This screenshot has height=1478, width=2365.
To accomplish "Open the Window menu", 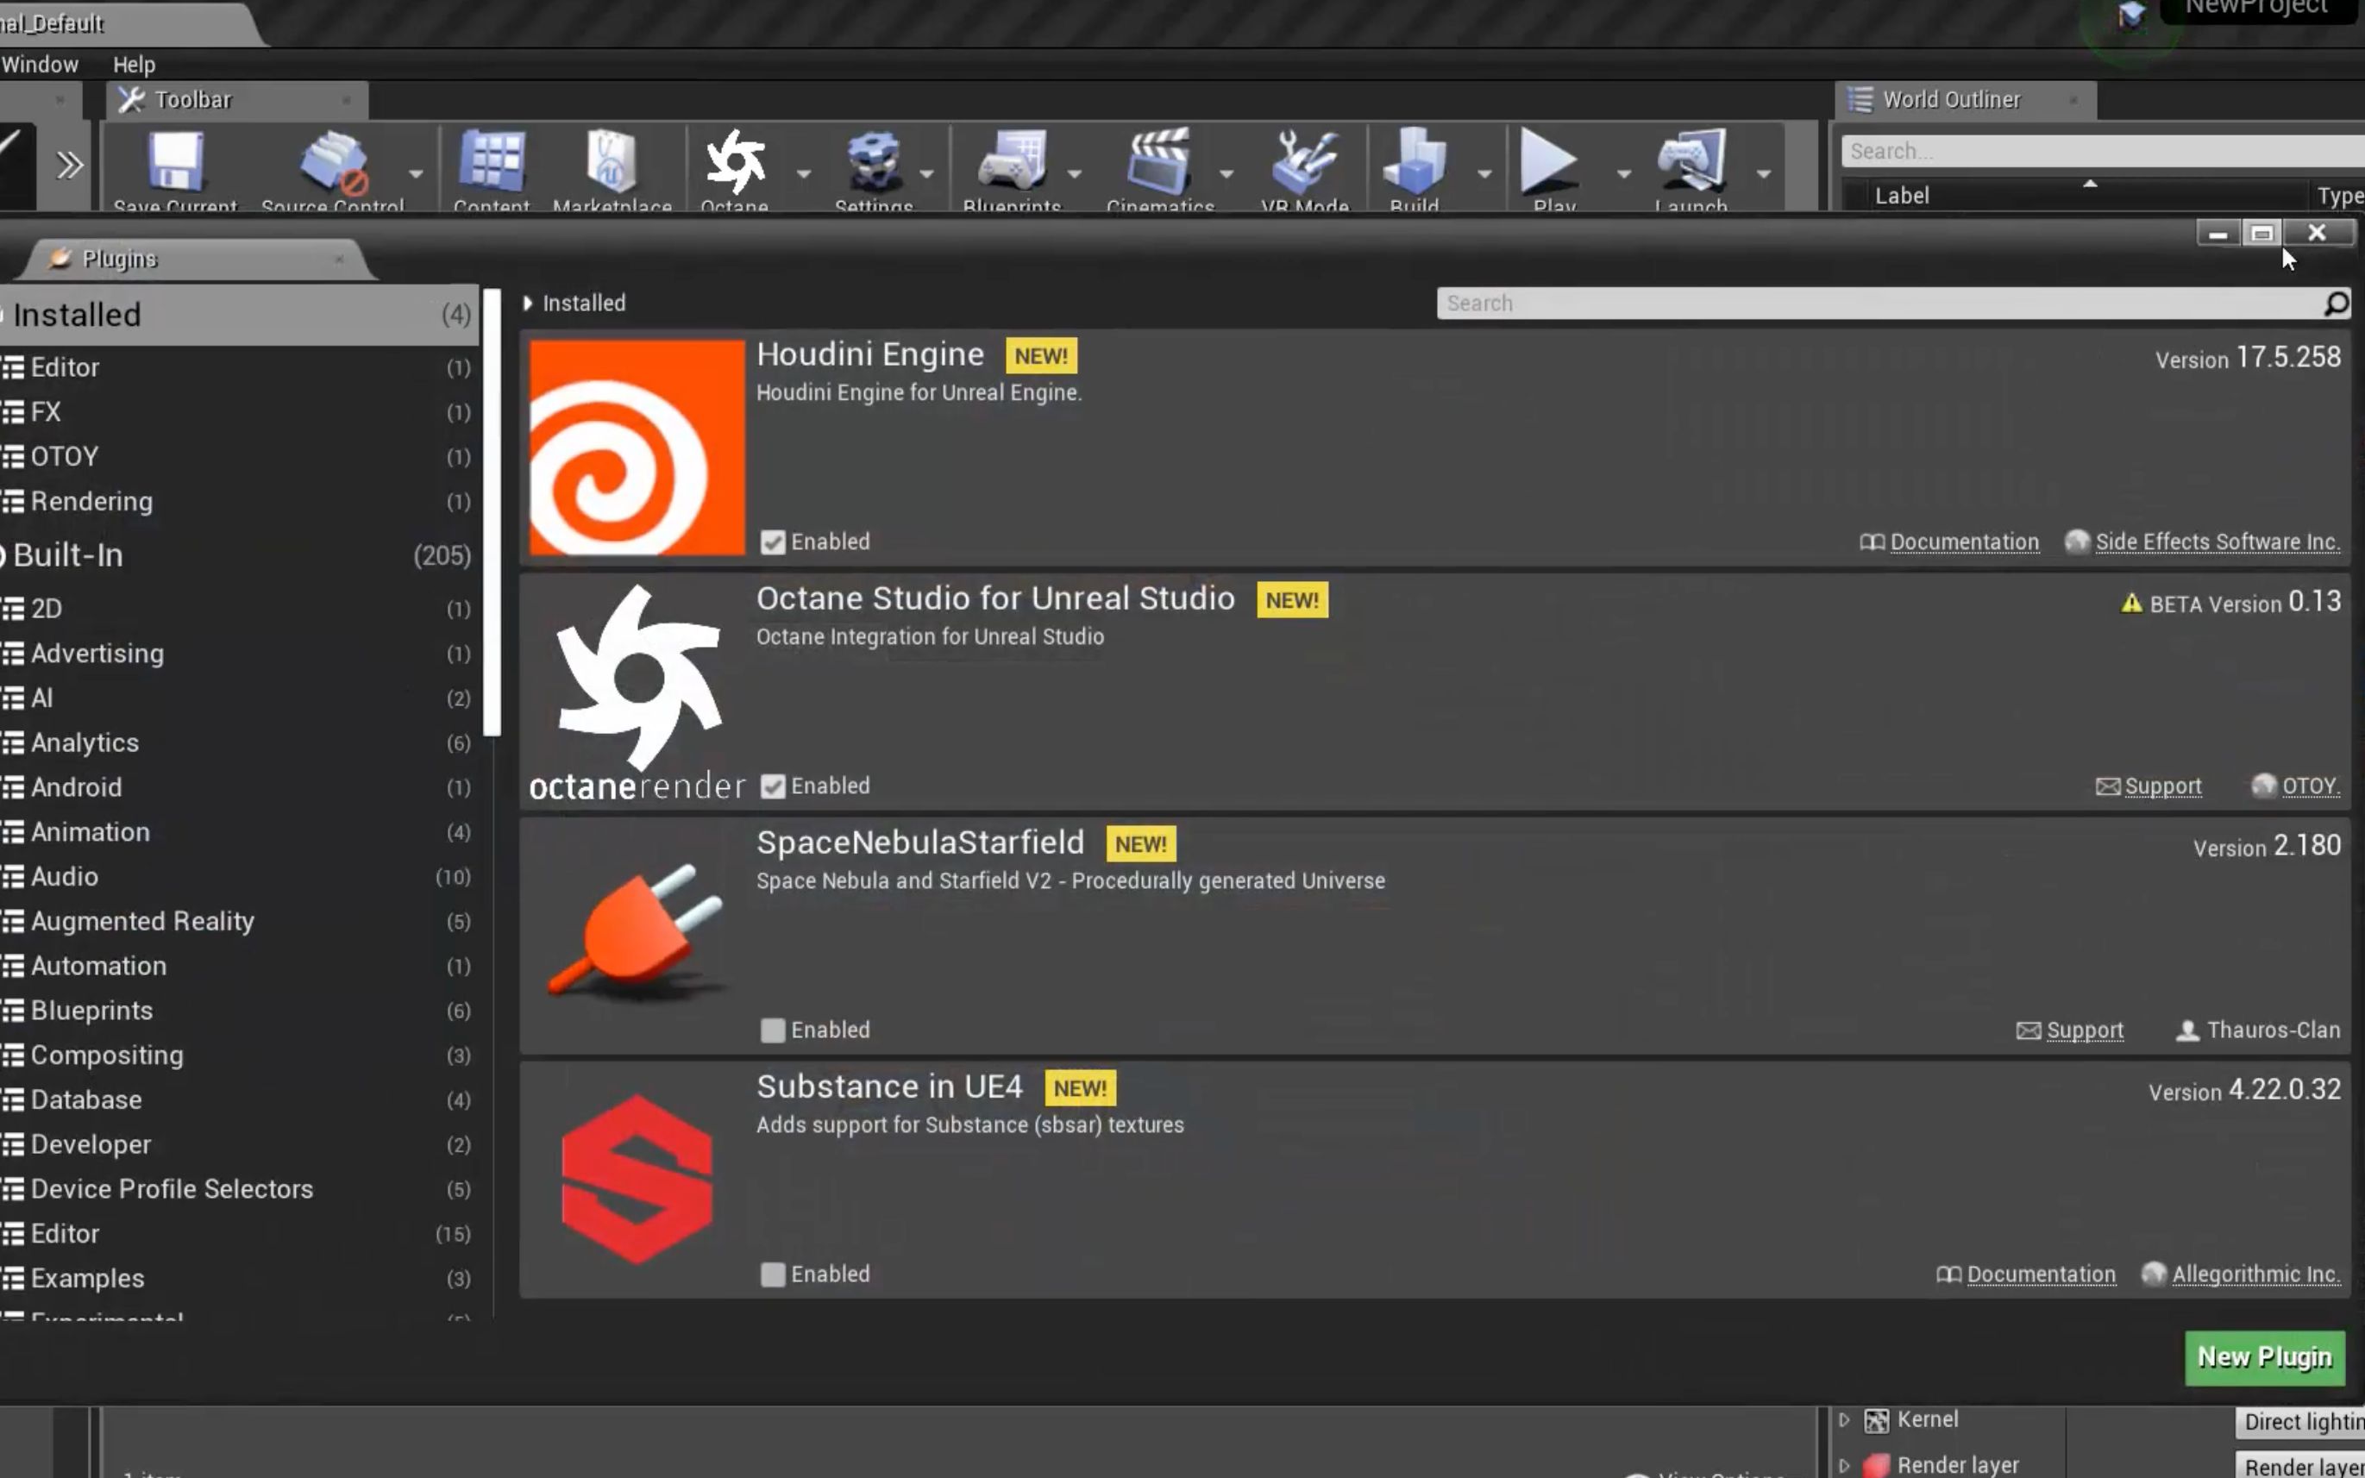I will tap(40, 65).
